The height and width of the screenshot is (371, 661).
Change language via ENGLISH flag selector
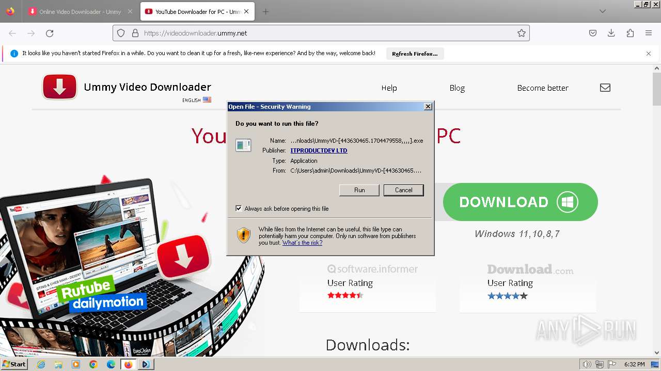[197, 100]
